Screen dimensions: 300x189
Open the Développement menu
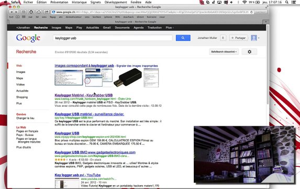[116, 2]
